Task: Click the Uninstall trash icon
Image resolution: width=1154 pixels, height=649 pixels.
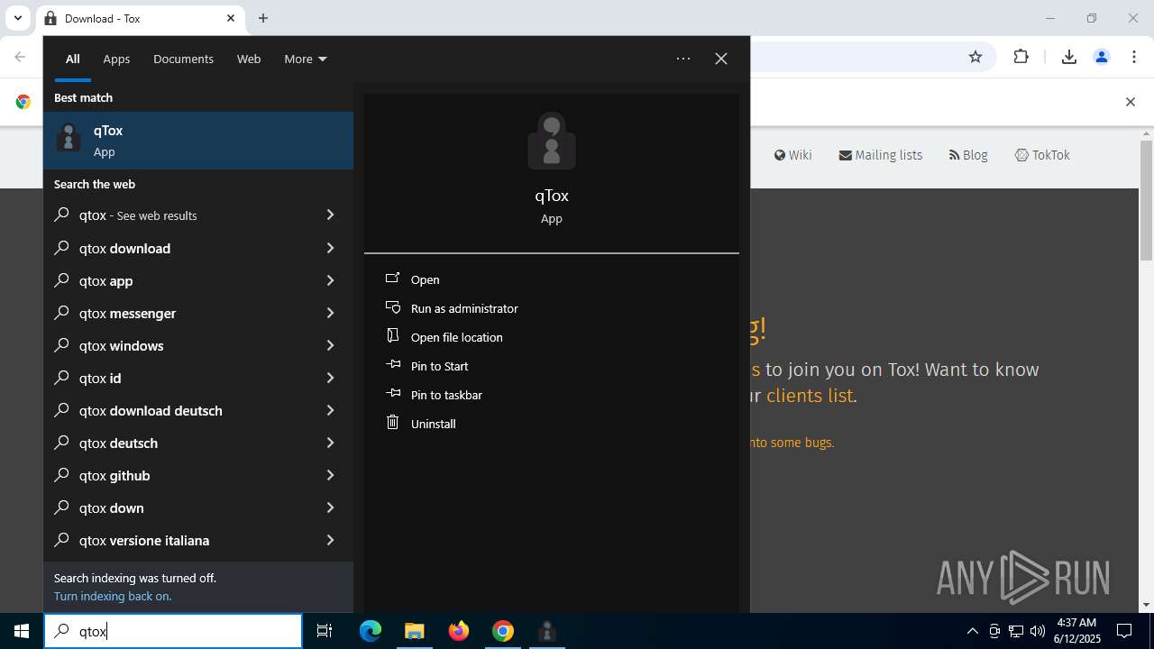Action: tap(392, 423)
